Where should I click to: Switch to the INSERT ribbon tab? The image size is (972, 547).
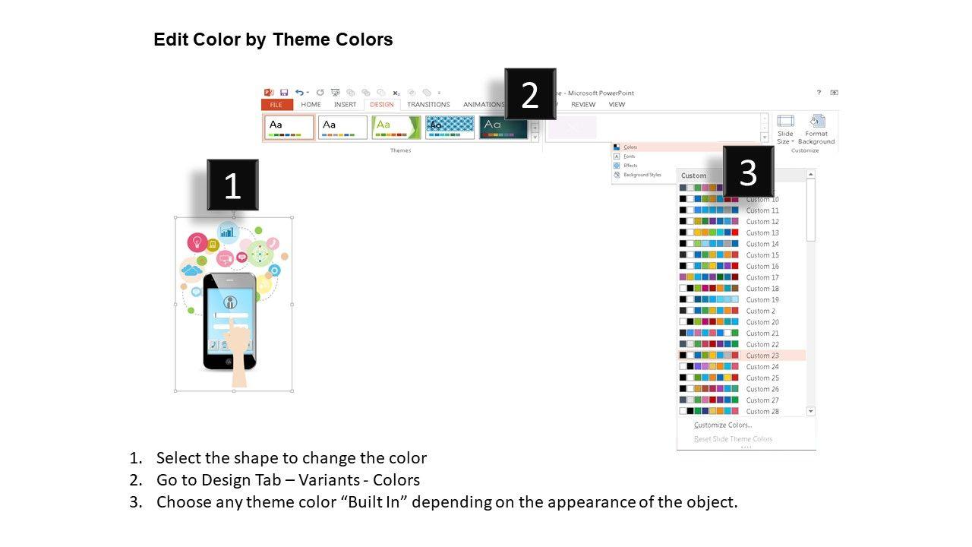coord(345,105)
